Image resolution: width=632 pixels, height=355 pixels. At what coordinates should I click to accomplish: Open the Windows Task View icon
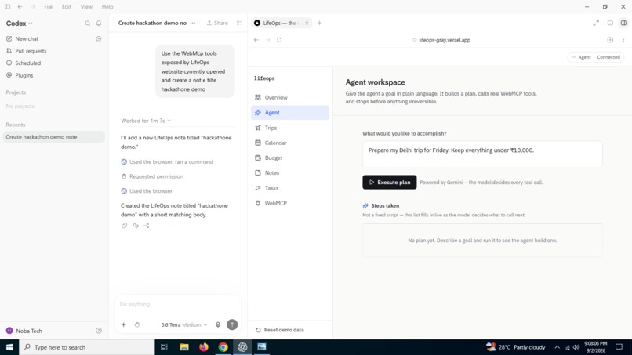[164, 347]
